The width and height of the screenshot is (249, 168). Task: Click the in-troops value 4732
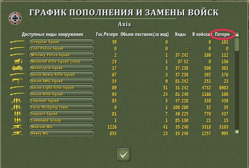[x=206, y=88]
